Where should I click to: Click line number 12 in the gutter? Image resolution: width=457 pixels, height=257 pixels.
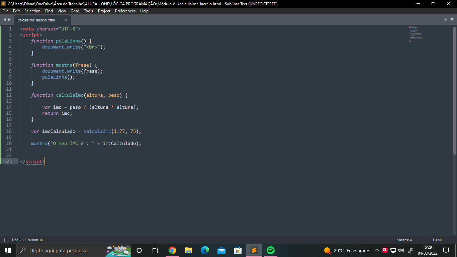(9, 95)
